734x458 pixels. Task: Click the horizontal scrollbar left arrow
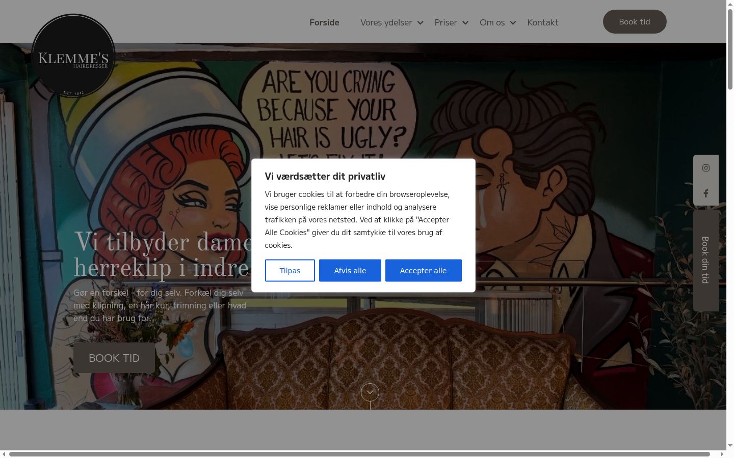coord(4,454)
